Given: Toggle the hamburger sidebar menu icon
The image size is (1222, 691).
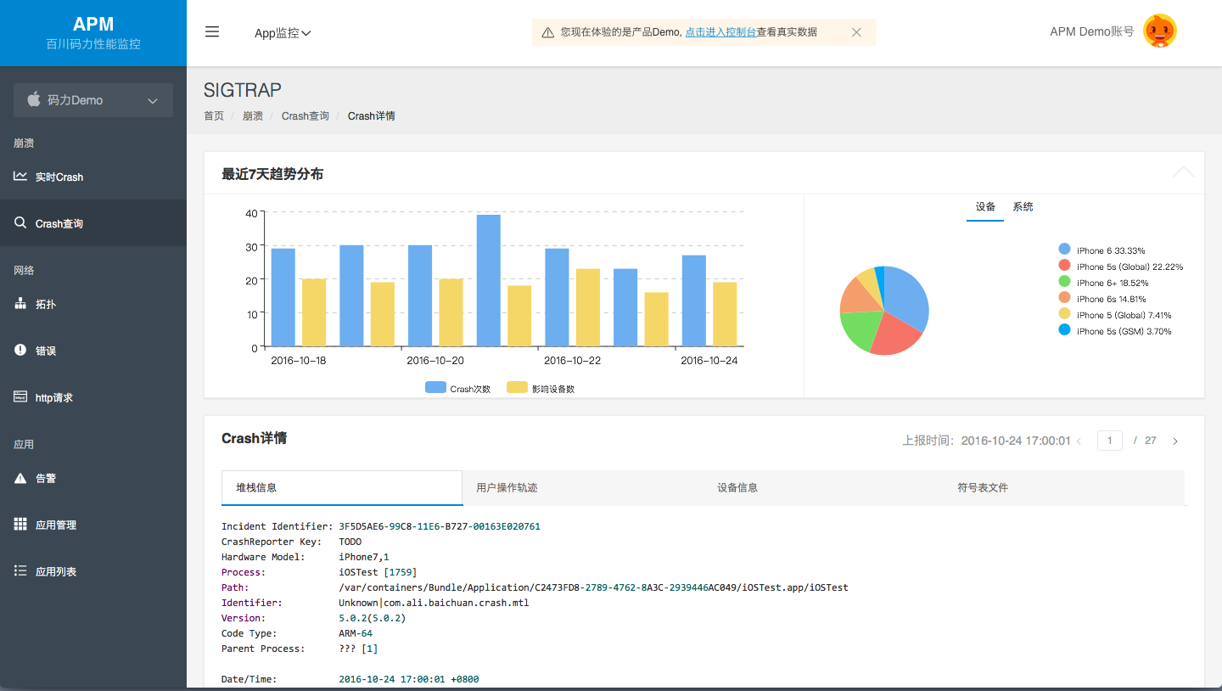Looking at the screenshot, I should coord(212,32).
